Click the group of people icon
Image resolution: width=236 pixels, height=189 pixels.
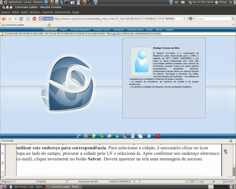click(x=125, y=136)
